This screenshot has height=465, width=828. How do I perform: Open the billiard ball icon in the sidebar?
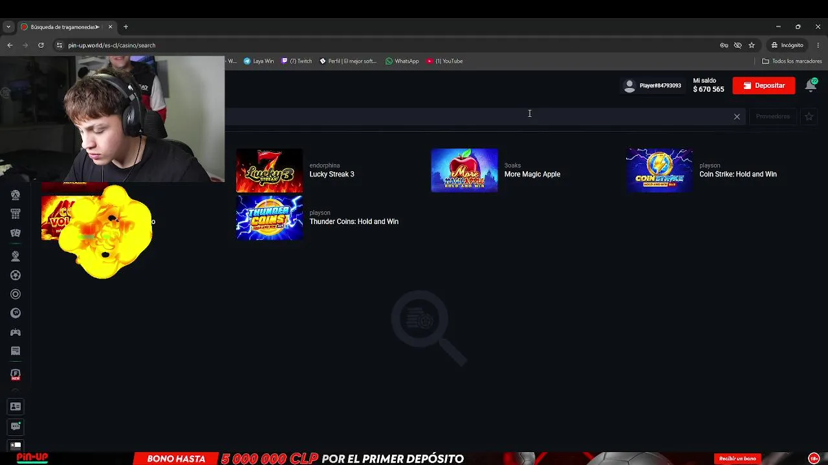click(x=16, y=313)
